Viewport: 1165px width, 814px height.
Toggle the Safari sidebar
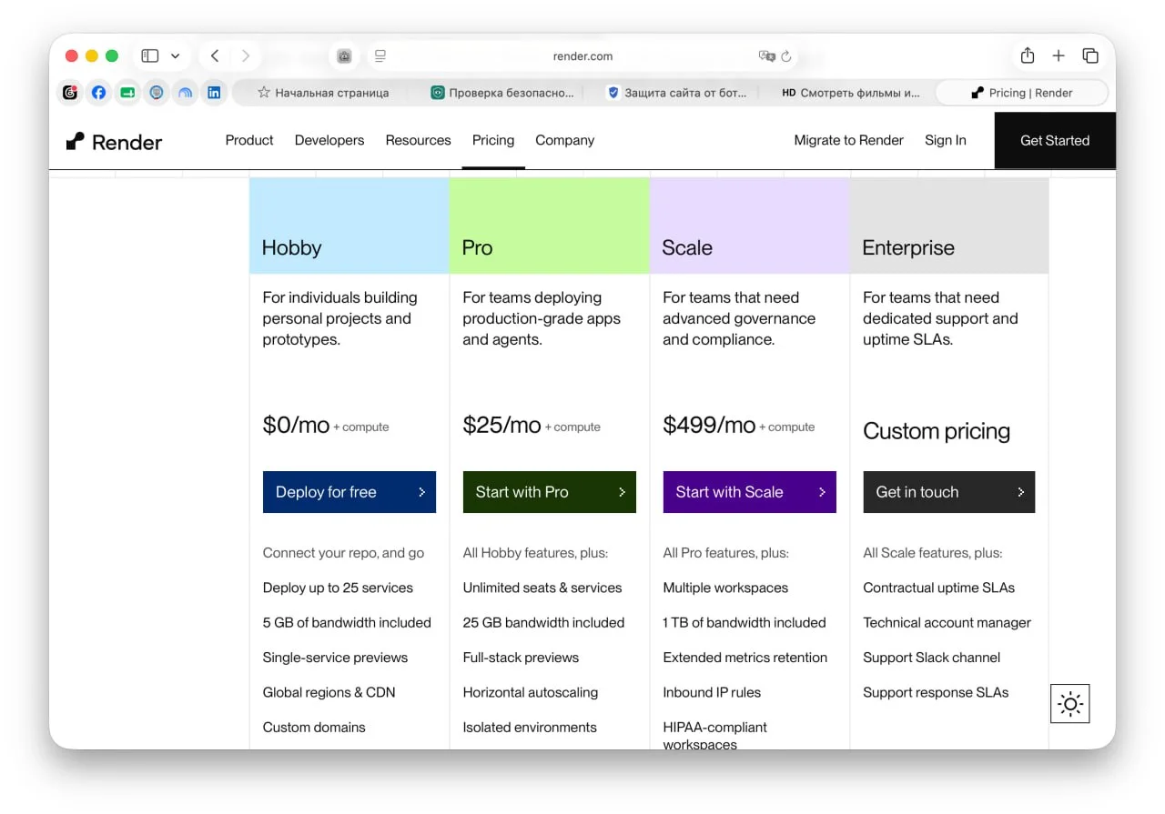(x=150, y=56)
